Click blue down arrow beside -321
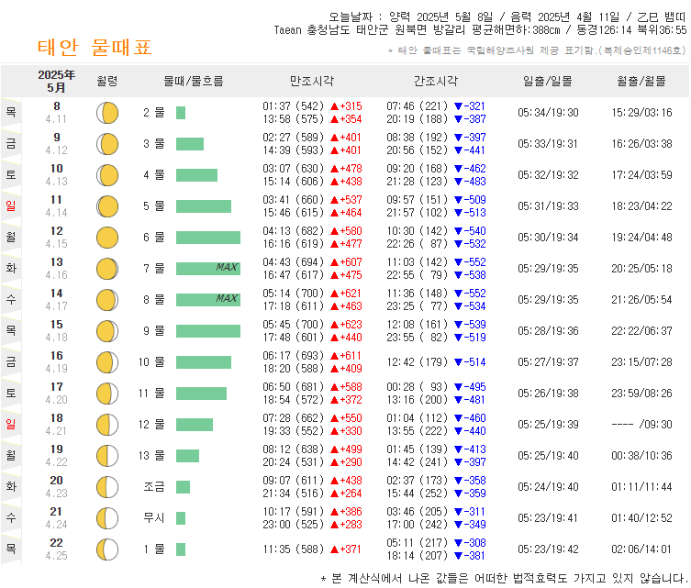Screen dimensions: 691x588 coord(458,106)
